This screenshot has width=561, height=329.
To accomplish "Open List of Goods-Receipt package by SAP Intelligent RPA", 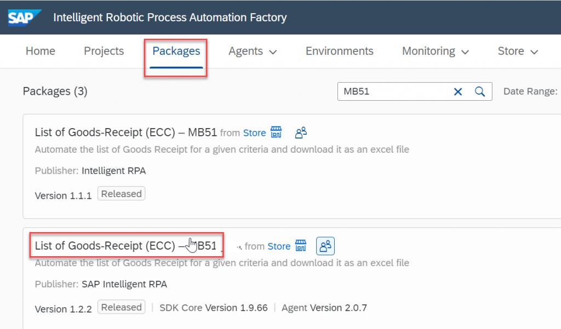I will click(x=126, y=246).
